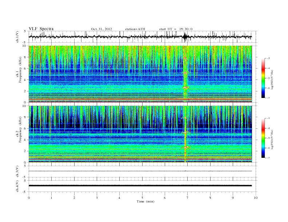Viewport: 288px width, 222px height.
Task: Click the "ch.1(V)" waveform axis label
Action: click(x=17, y=37)
